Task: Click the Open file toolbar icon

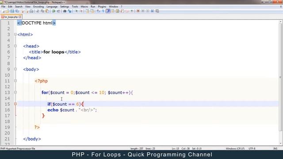Action: (8, 11)
